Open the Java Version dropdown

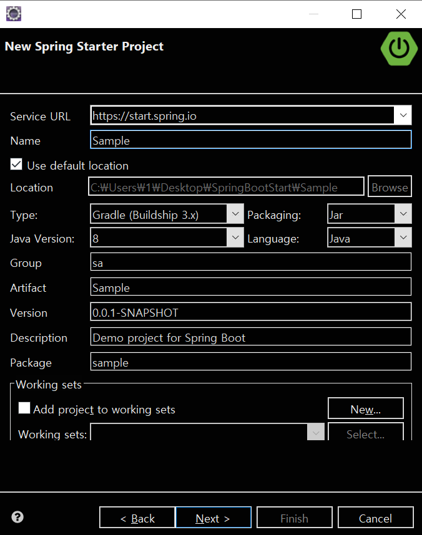point(167,238)
